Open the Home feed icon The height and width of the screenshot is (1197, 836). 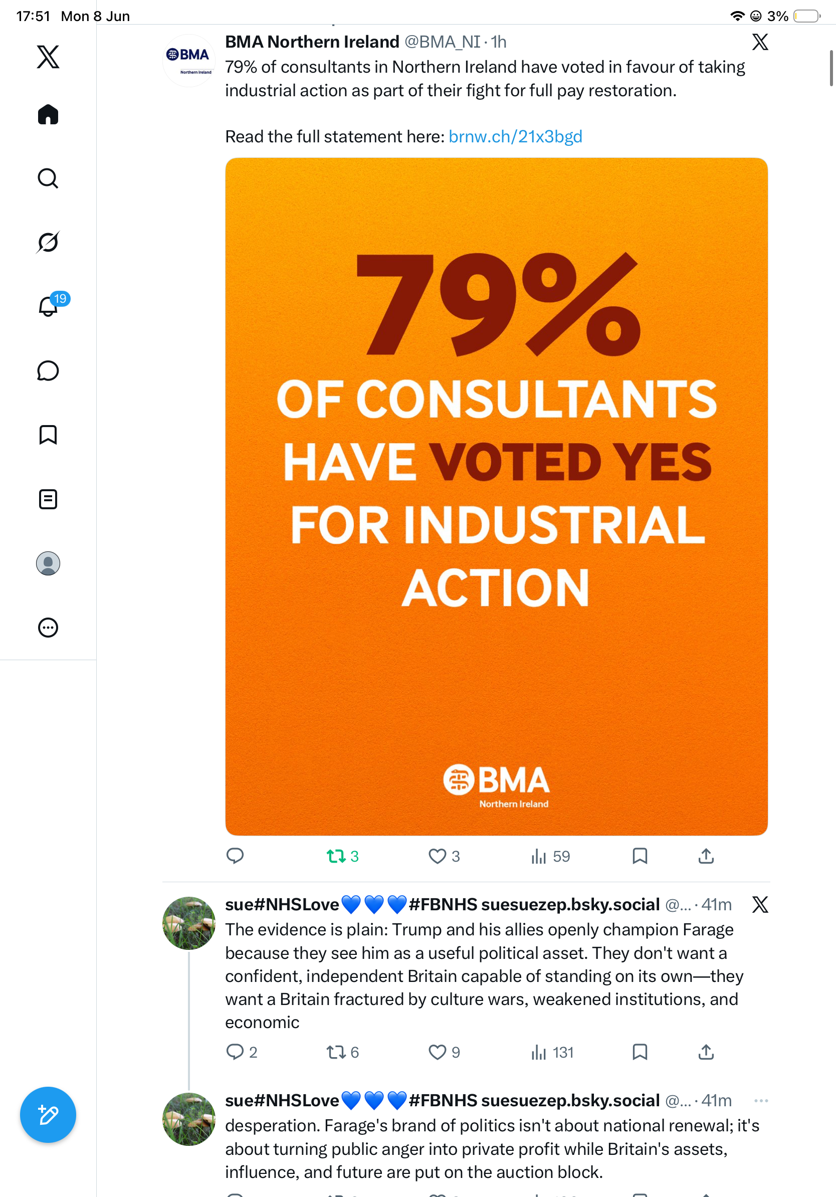48,114
